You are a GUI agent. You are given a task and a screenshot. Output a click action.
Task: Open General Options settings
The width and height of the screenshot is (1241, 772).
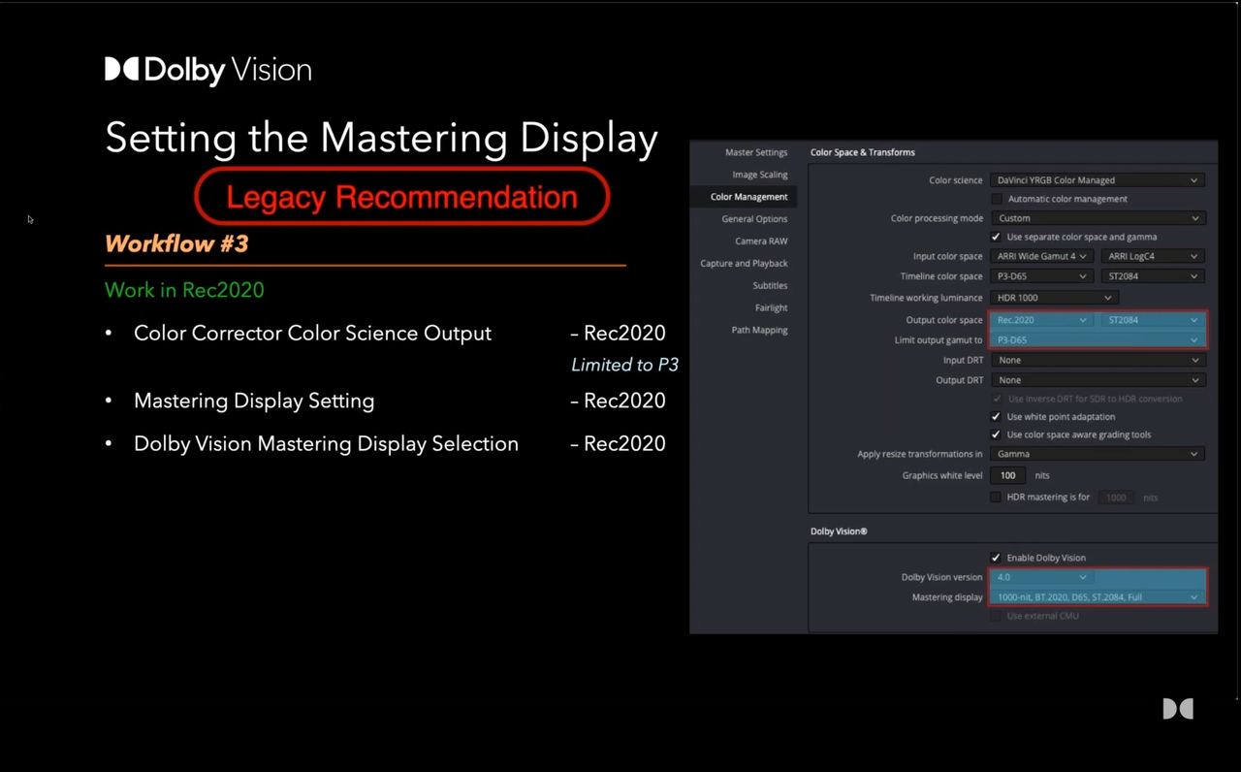754,219
